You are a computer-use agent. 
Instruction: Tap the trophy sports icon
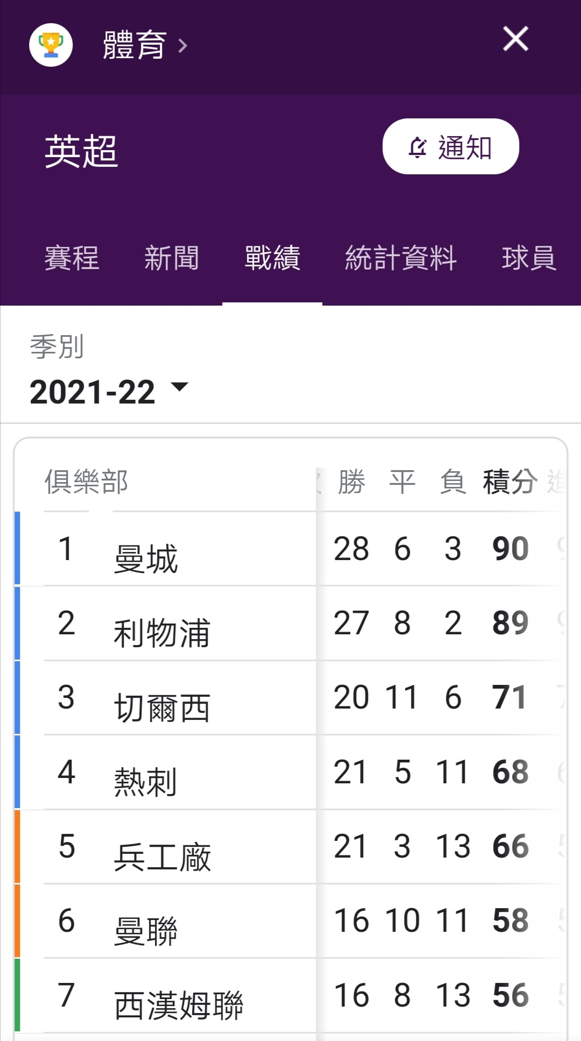point(51,45)
